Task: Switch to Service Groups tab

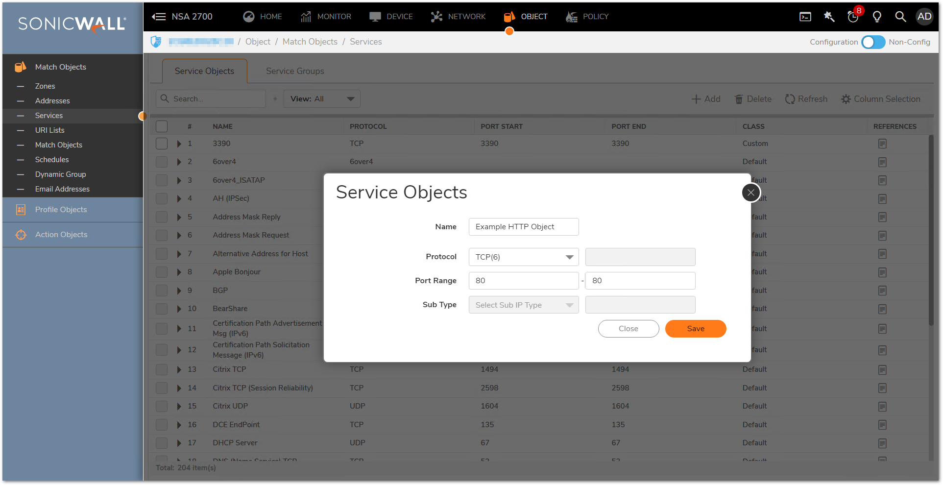Action: point(295,71)
